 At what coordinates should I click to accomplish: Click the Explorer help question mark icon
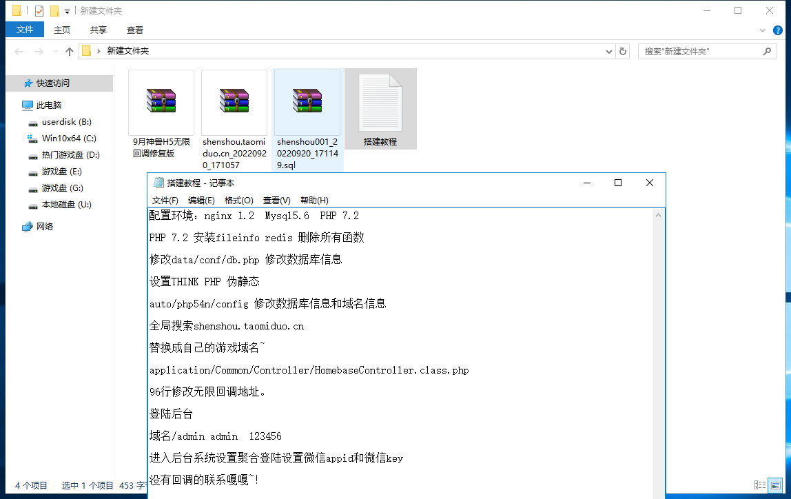[778, 30]
